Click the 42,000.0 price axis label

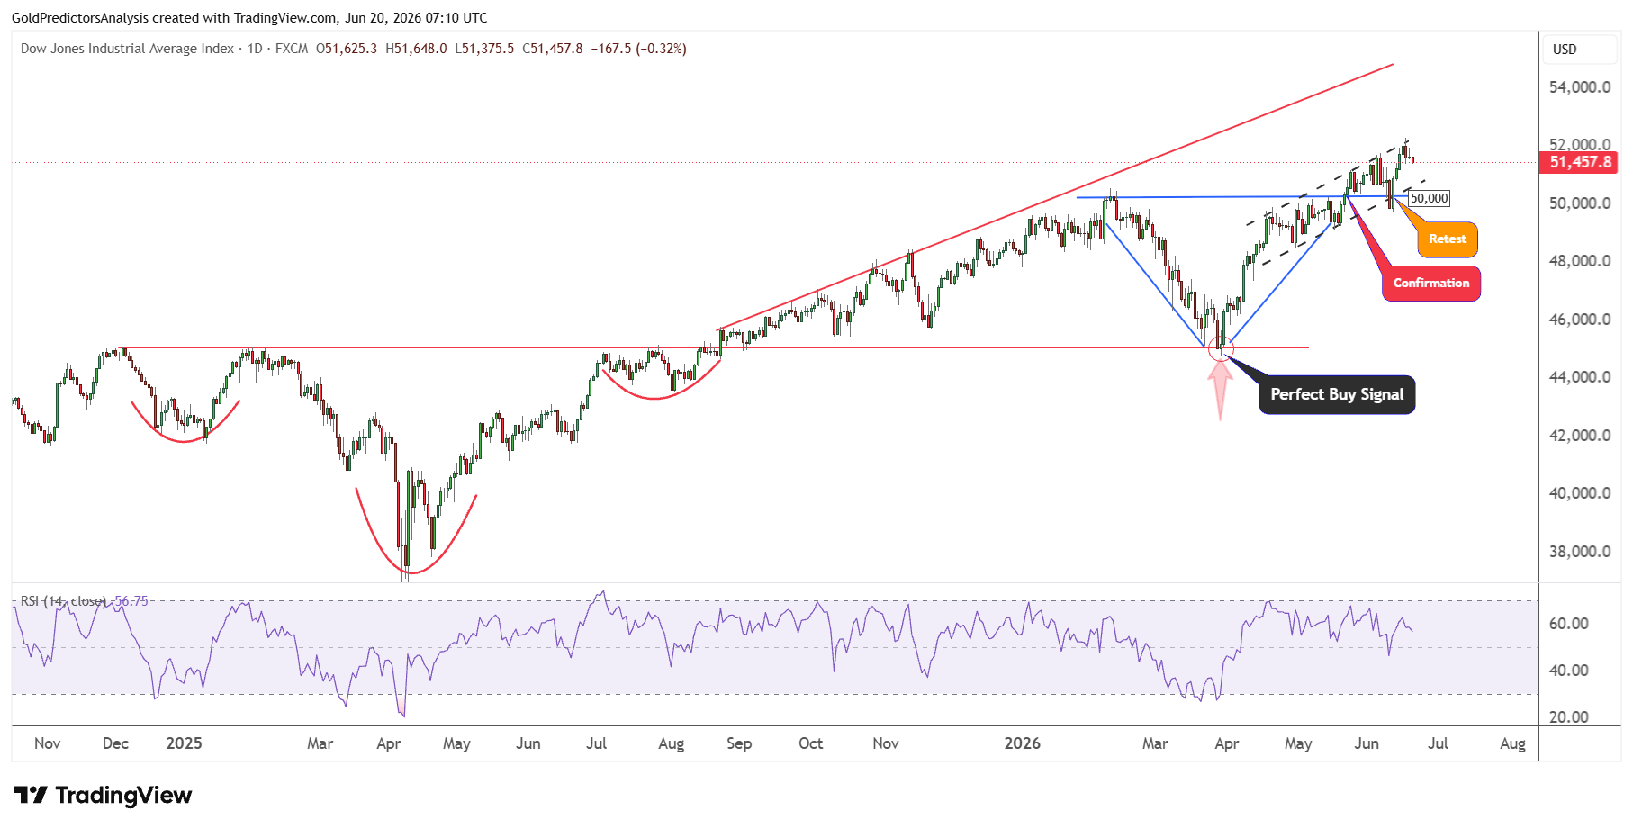pyautogui.click(x=1580, y=436)
